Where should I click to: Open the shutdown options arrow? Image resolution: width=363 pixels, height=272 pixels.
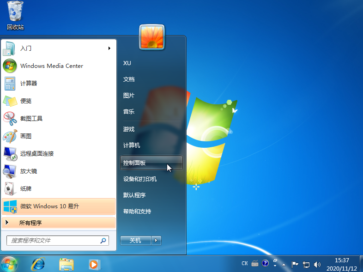pos(156,241)
